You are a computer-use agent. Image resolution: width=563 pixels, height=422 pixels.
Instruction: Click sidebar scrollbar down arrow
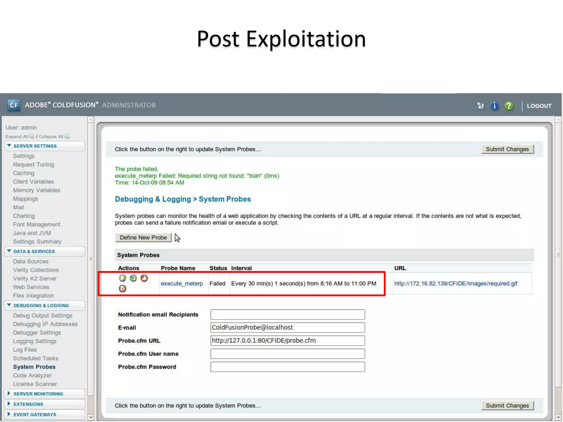91,417
